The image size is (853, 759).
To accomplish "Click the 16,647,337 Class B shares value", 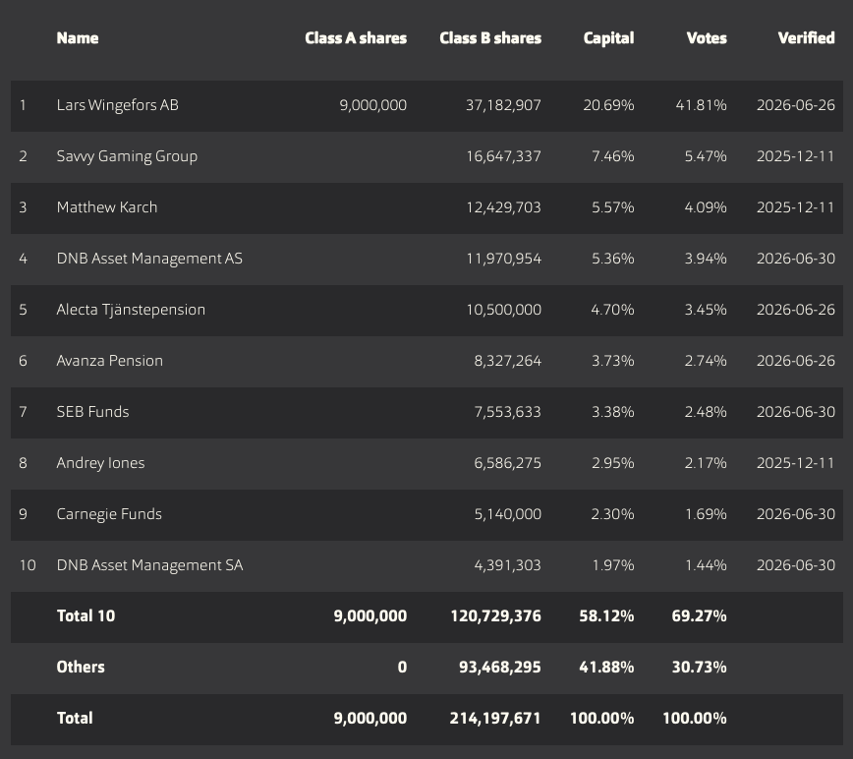I will tap(504, 156).
